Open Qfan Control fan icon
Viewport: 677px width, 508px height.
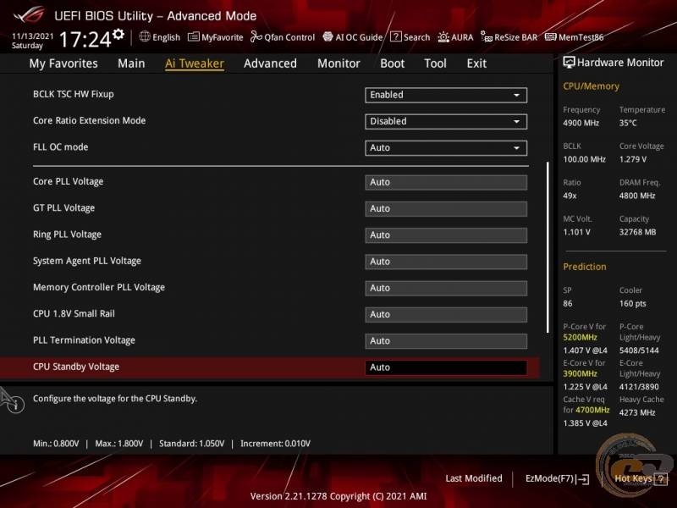[256, 37]
